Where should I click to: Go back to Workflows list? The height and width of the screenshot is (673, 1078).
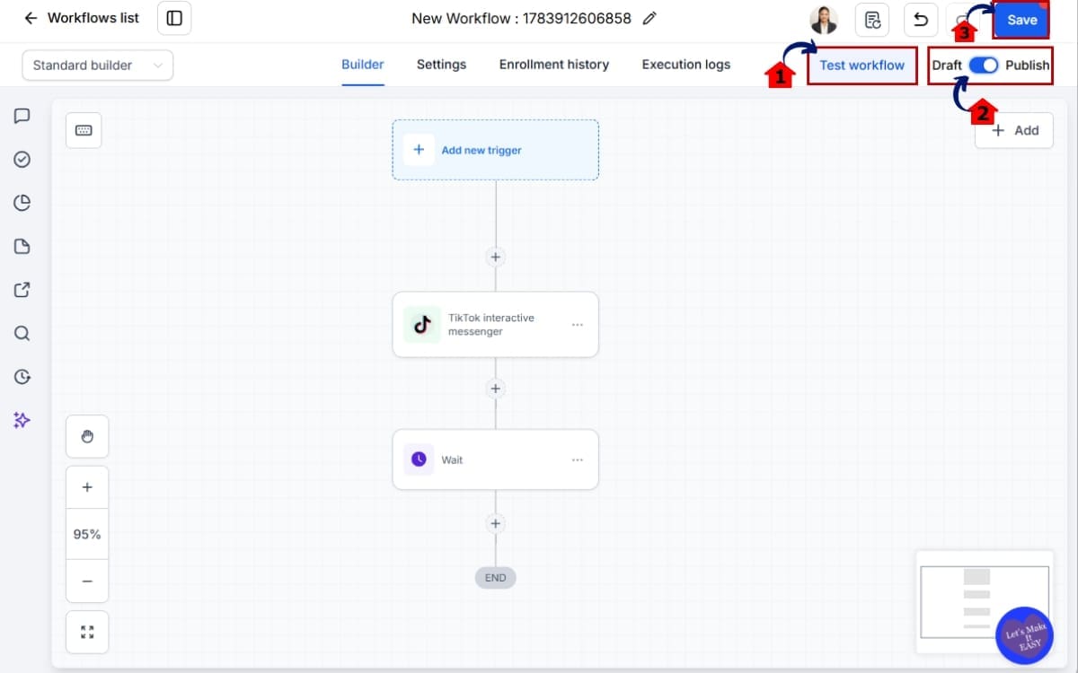coord(82,18)
